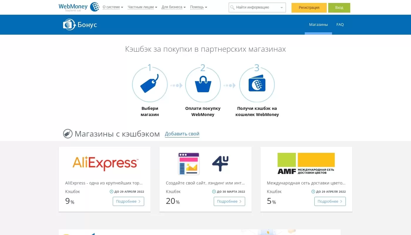This screenshot has width=411, height=235.
Task: Click the search magnifier icon
Action: tap(233, 7)
